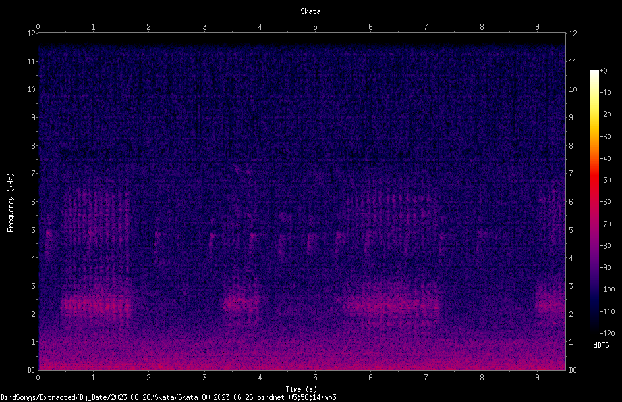Click the "-70" color scale label
Viewport: 622px width, 402px height.
pyautogui.click(x=606, y=224)
